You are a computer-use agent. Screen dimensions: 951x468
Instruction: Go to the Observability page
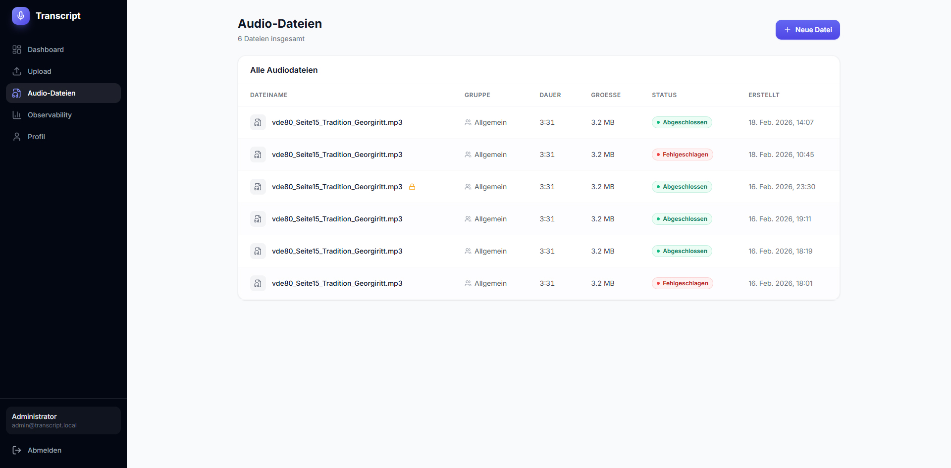click(50, 115)
